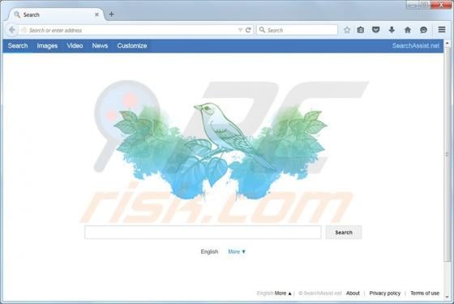
Task: Open the downloads arrow icon
Action: click(x=392, y=30)
